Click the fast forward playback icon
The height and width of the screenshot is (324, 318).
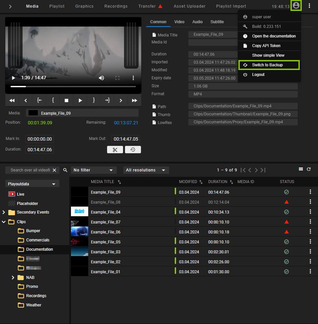134,100
